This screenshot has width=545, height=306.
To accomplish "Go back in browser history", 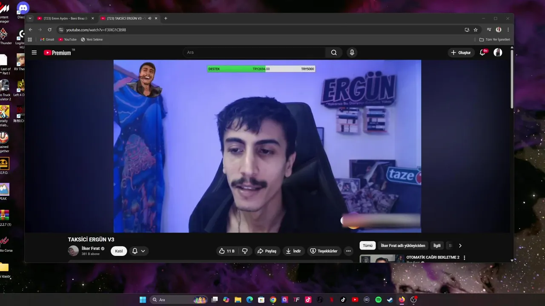I will [30, 30].
